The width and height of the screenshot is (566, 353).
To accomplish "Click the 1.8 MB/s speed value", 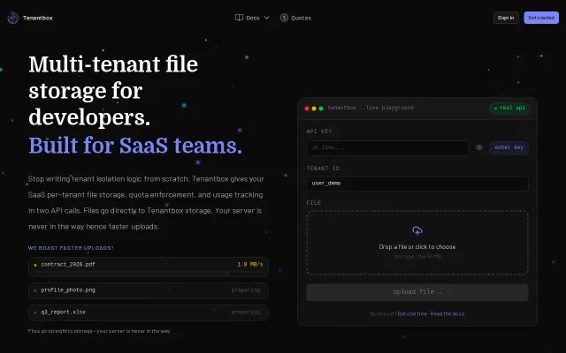I will pyautogui.click(x=250, y=265).
